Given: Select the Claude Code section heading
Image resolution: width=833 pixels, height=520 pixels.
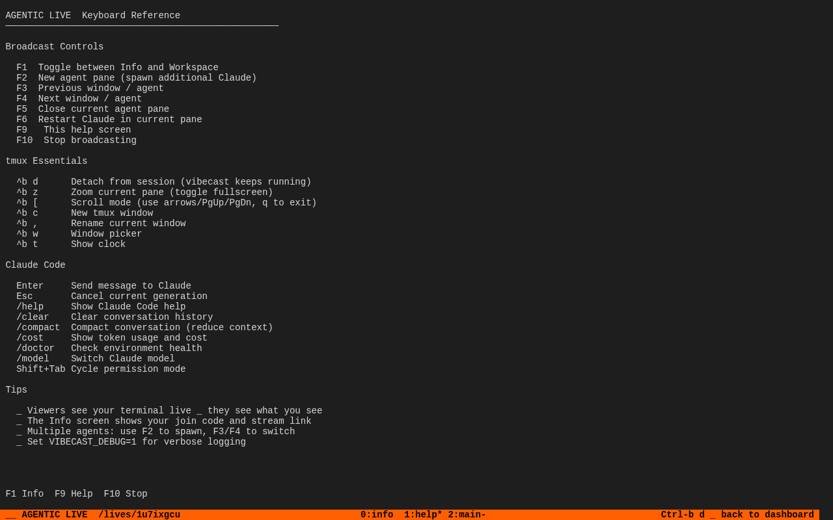Looking at the screenshot, I should tap(36, 265).
